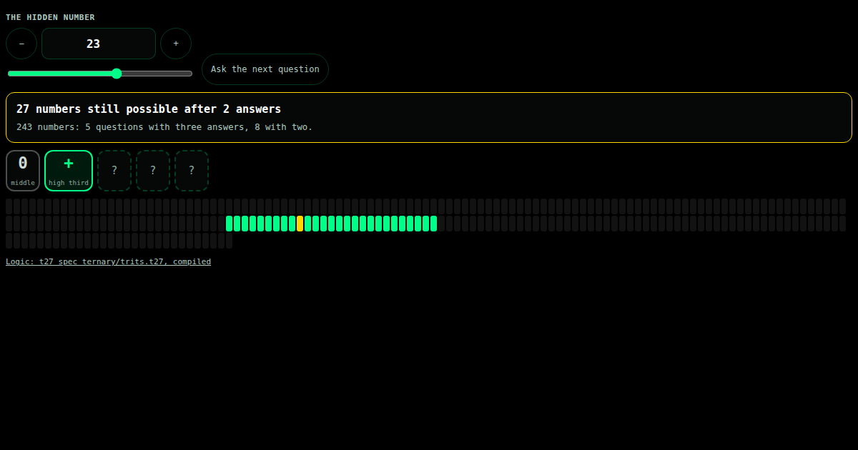
Task: Click "27 numbers still possible after 2 answers"
Action: point(149,109)
